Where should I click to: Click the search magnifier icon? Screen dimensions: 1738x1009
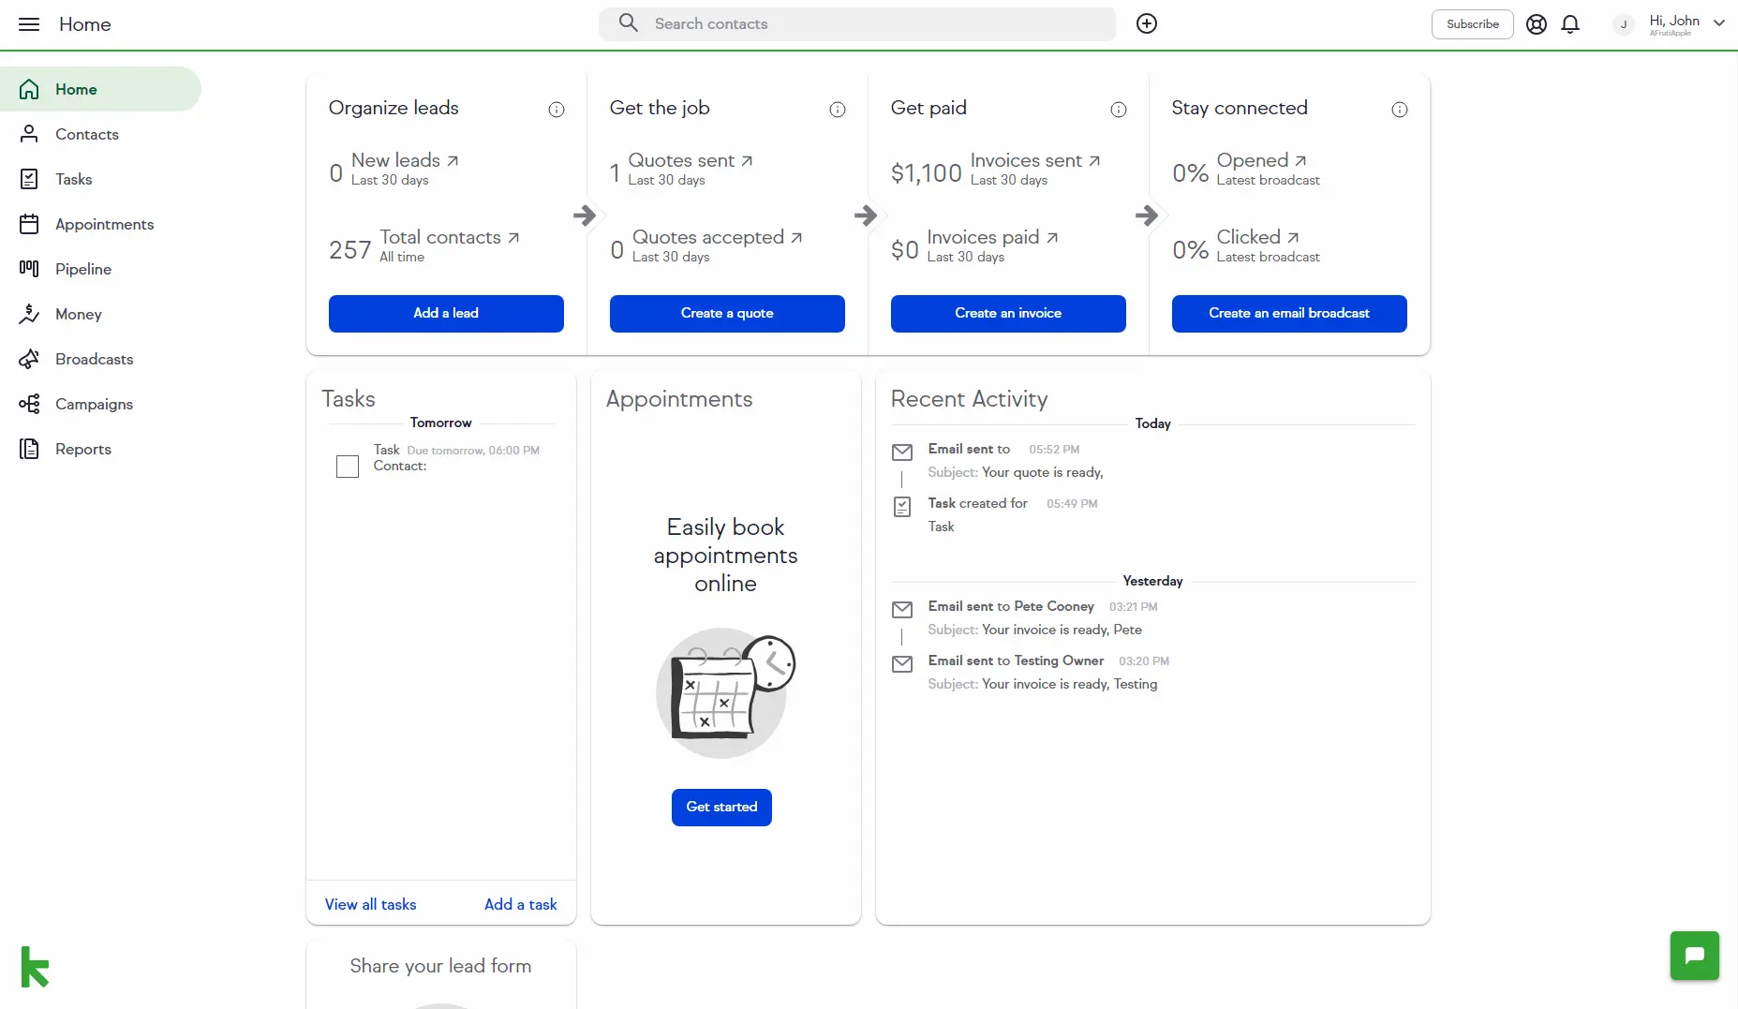629,23
